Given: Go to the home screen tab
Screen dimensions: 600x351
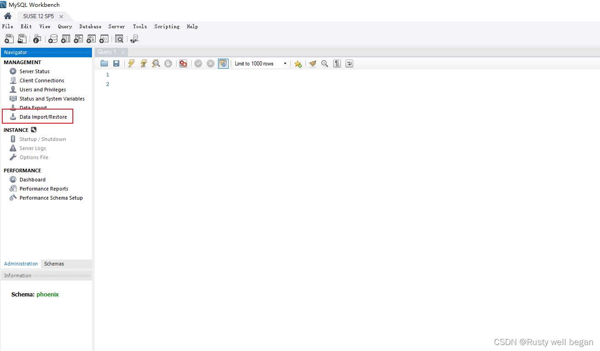Looking at the screenshot, I should [x=8, y=16].
